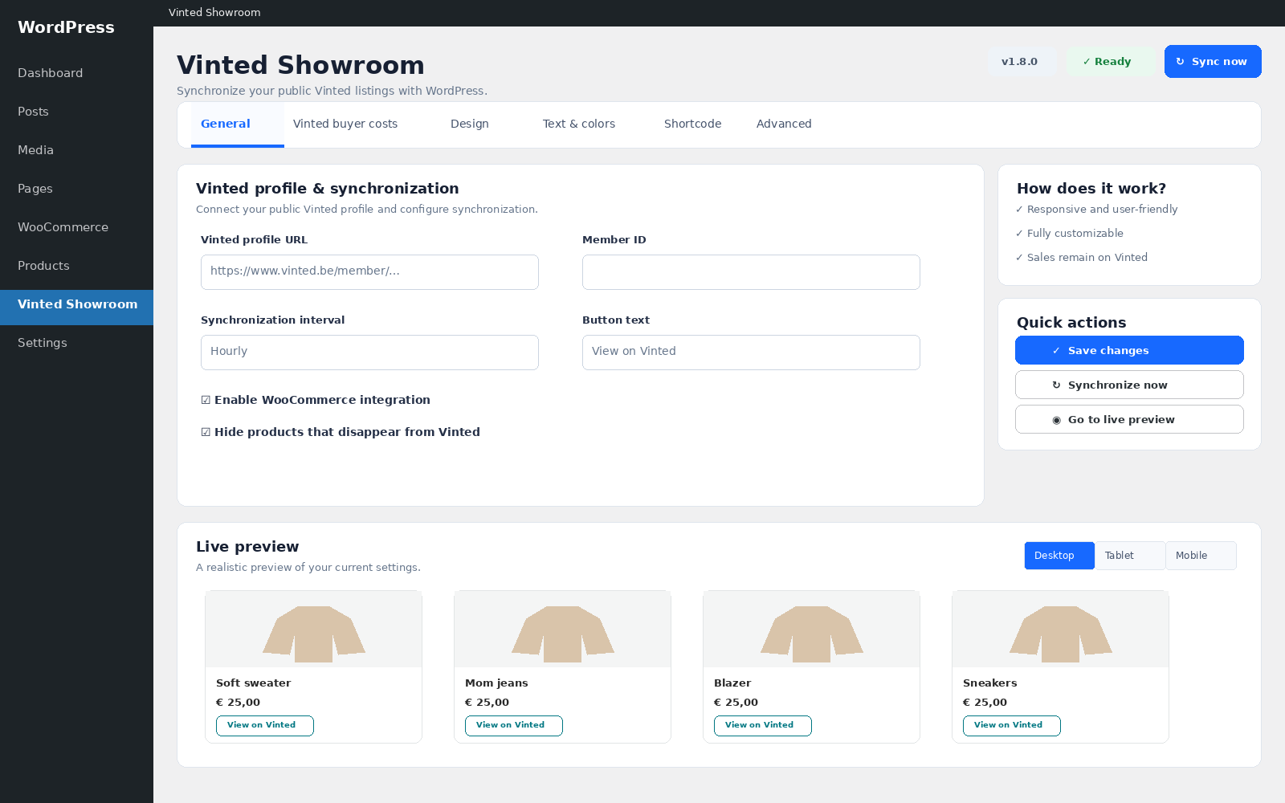The height and width of the screenshot is (803, 1285).
Task: Focus the Vinted profile URL field
Action: (369, 272)
